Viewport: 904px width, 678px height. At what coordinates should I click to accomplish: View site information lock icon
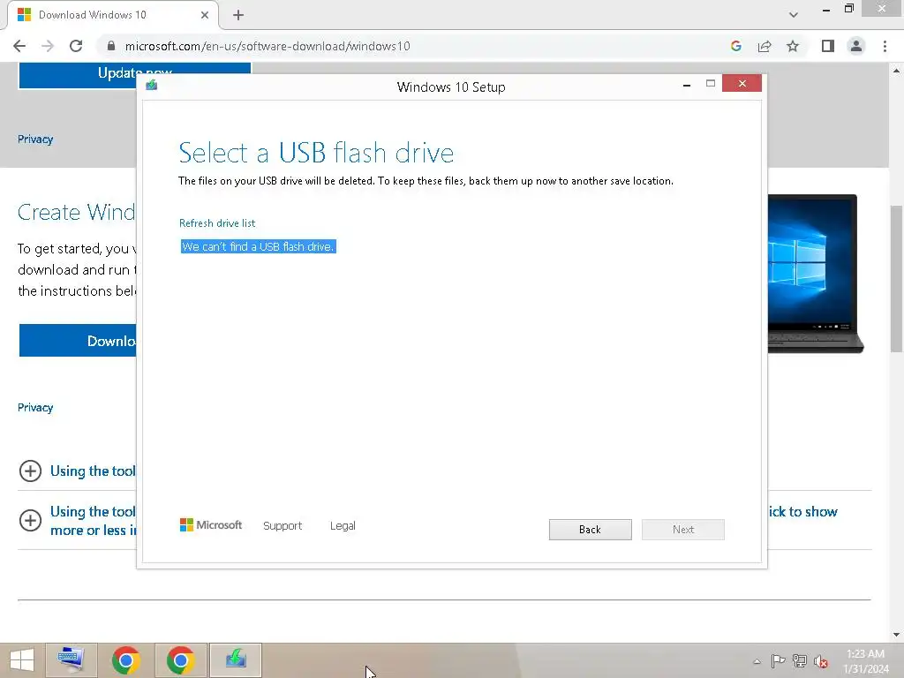[x=111, y=46]
